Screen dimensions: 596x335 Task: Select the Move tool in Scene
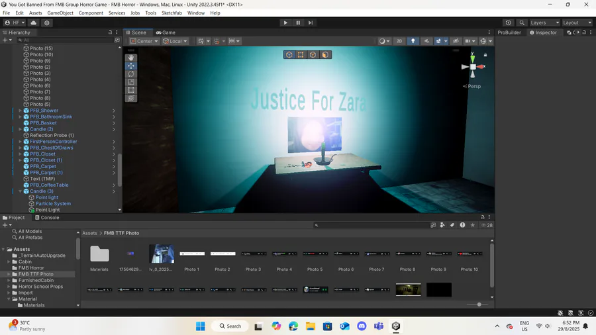pos(130,66)
